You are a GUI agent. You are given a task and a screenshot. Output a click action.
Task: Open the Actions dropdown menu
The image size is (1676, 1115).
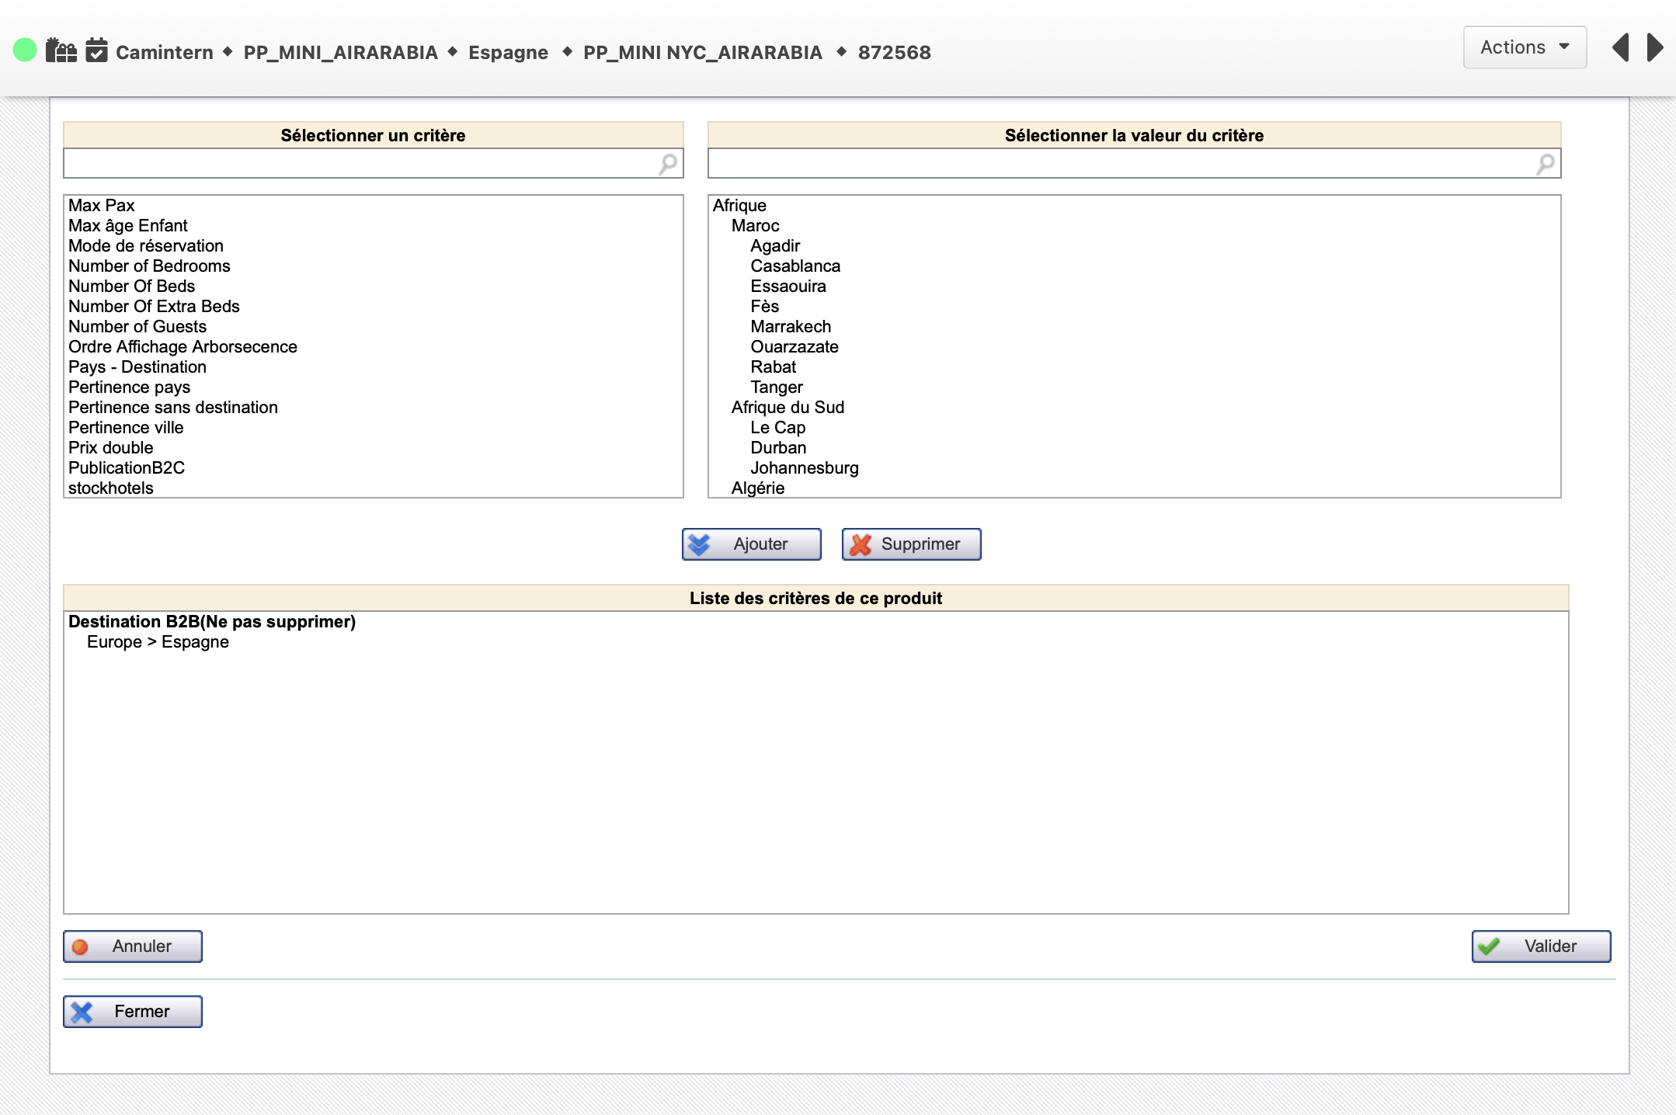pyautogui.click(x=1525, y=48)
